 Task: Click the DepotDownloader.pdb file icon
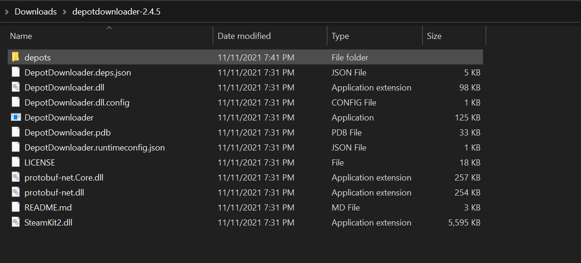pos(15,132)
